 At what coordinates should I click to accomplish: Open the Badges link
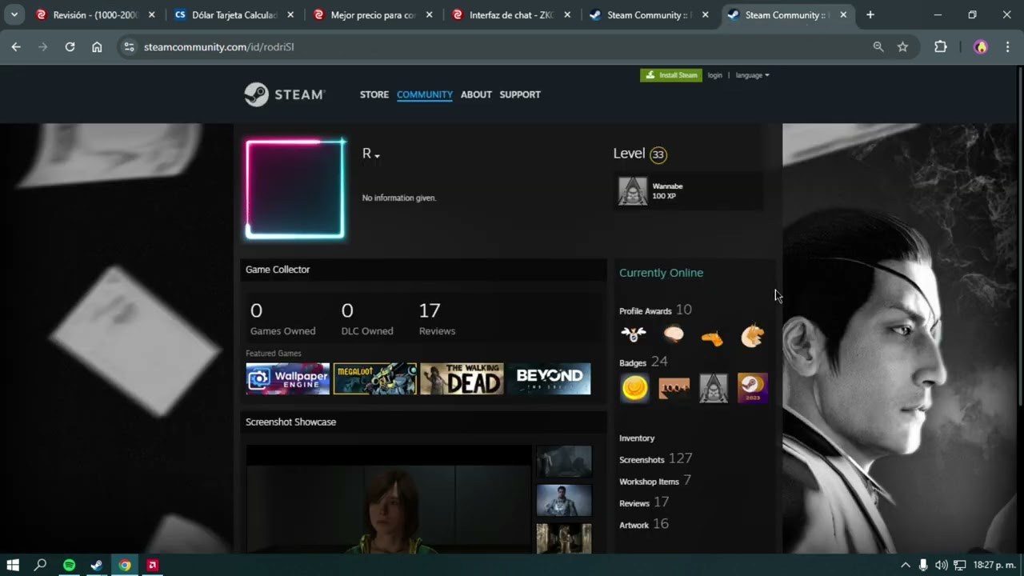643,362
